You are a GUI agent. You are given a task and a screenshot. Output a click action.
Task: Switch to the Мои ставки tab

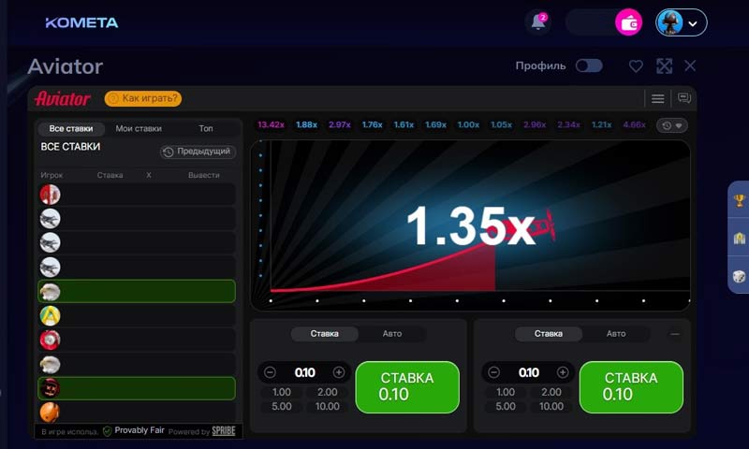coord(139,129)
